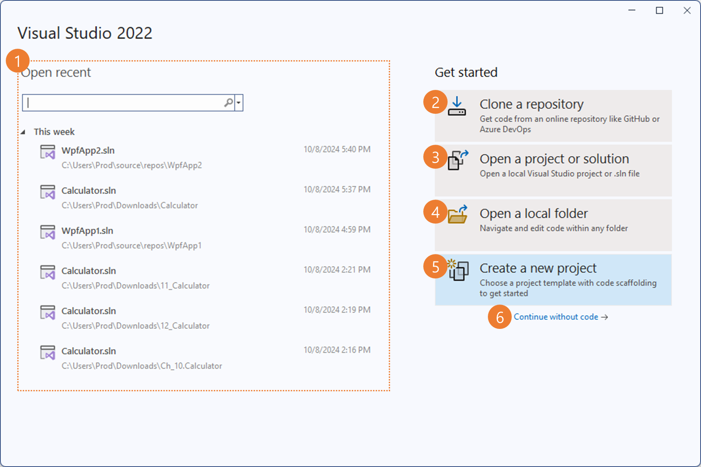Click the timestamp 10/8/2024 5:40 PM

[337, 150]
